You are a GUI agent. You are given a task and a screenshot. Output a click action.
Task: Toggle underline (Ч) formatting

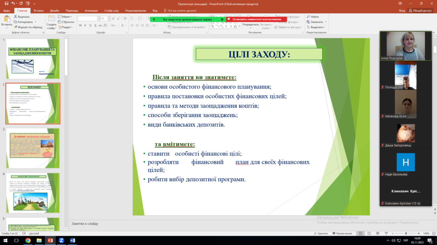pos(90,26)
